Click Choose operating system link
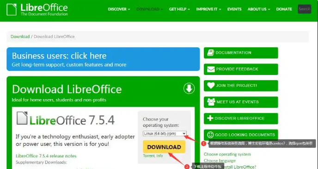 pos(227,154)
